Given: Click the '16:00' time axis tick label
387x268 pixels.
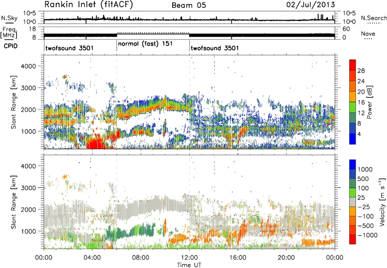Looking at the screenshot, I should (x=238, y=258).
